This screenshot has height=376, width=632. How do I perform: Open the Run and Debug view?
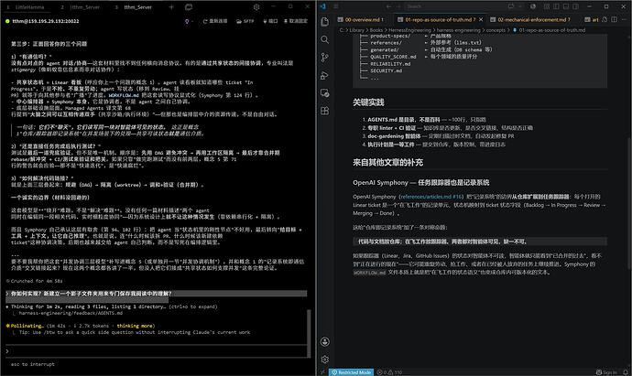(325, 75)
